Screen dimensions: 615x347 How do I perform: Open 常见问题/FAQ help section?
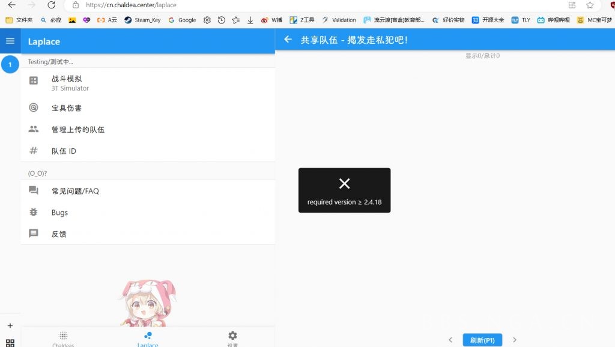(74, 190)
